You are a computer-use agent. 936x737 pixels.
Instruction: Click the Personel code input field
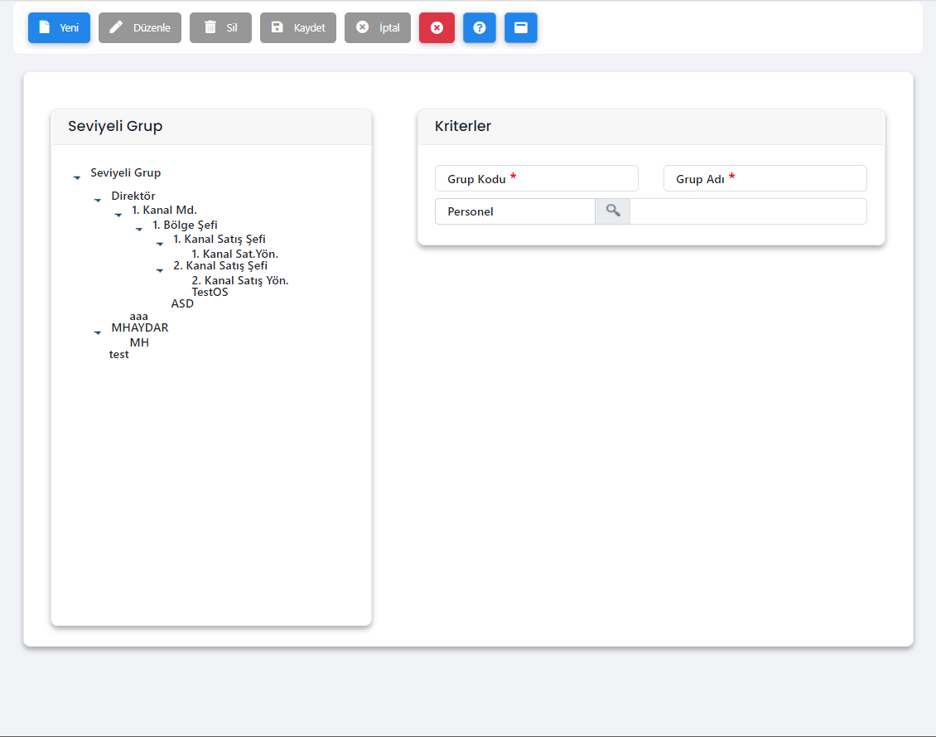click(515, 211)
